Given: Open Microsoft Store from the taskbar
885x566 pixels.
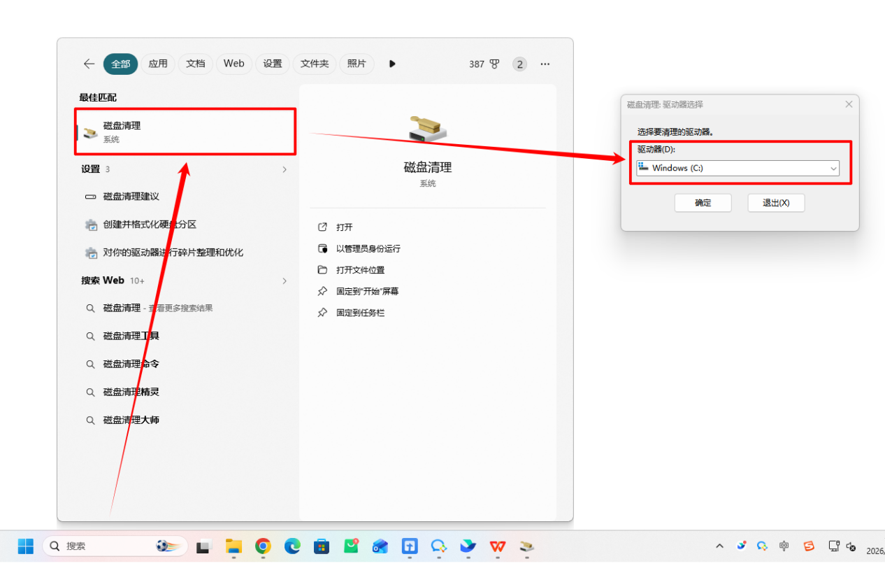Looking at the screenshot, I should (322, 546).
